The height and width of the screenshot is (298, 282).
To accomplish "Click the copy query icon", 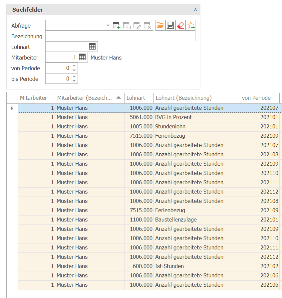I will pyautogui.click(x=127, y=26).
